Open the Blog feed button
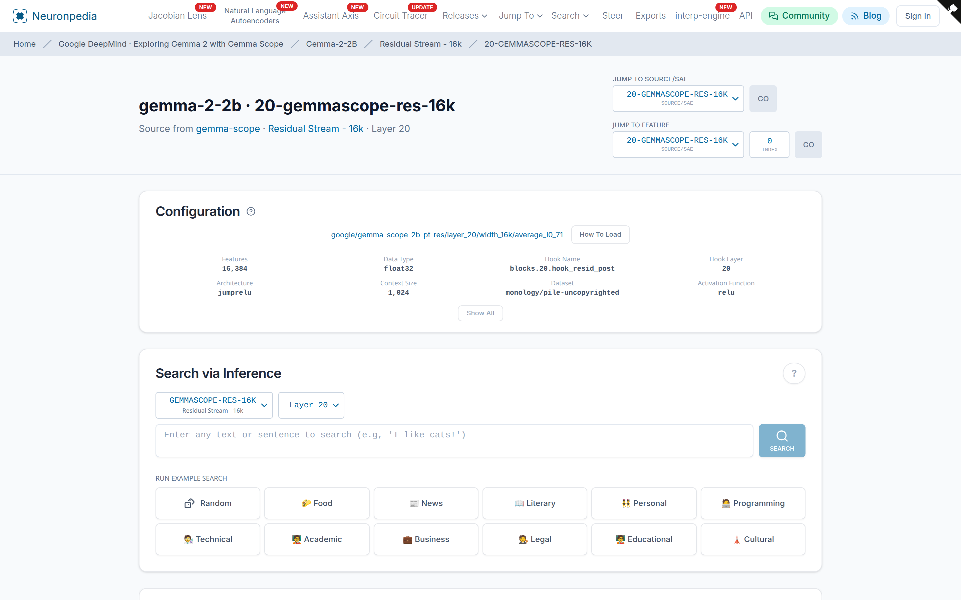This screenshot has width=961, height=600. (x=866, y=16)
